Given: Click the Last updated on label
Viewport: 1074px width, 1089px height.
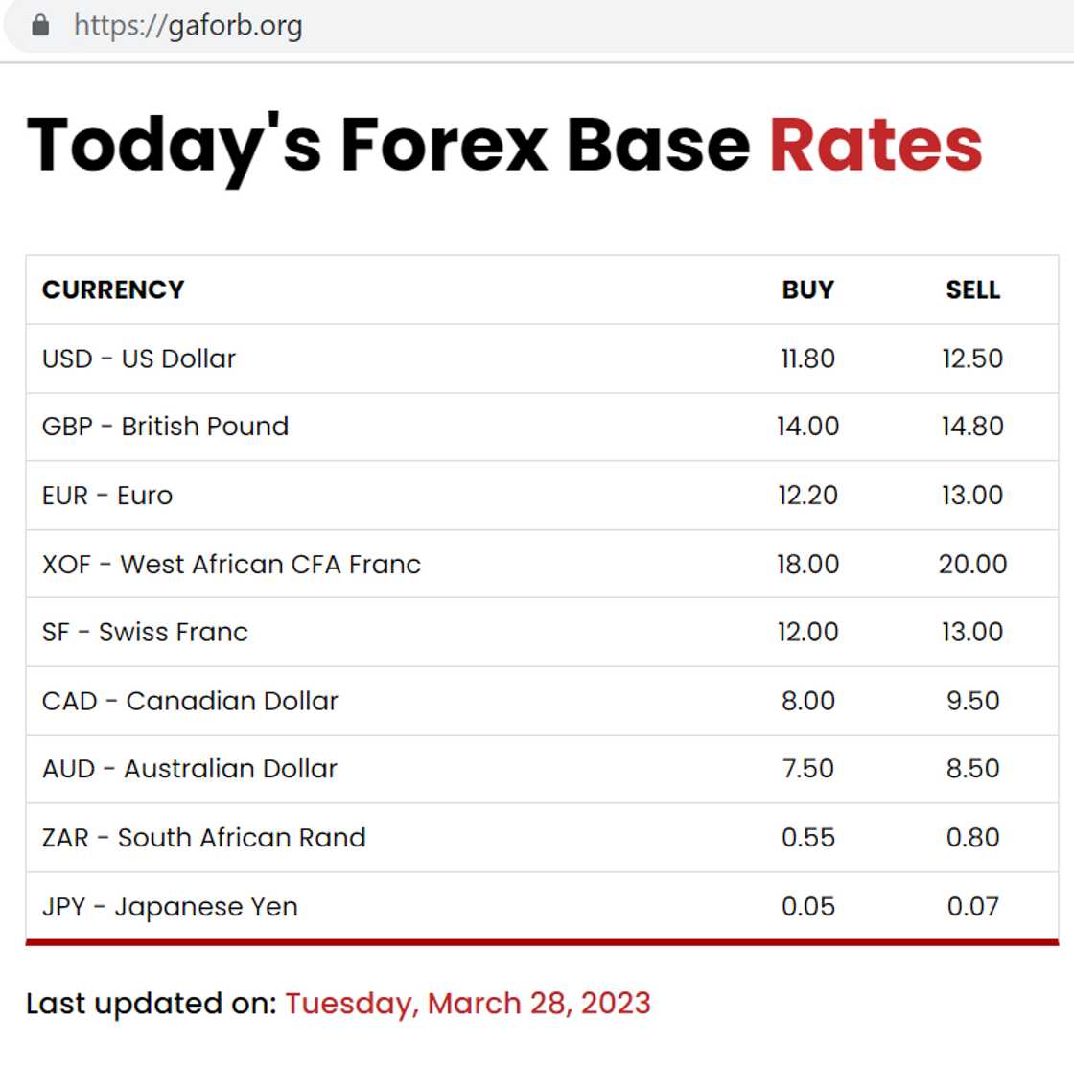Looking at the screenshot, I should 152,1004.
